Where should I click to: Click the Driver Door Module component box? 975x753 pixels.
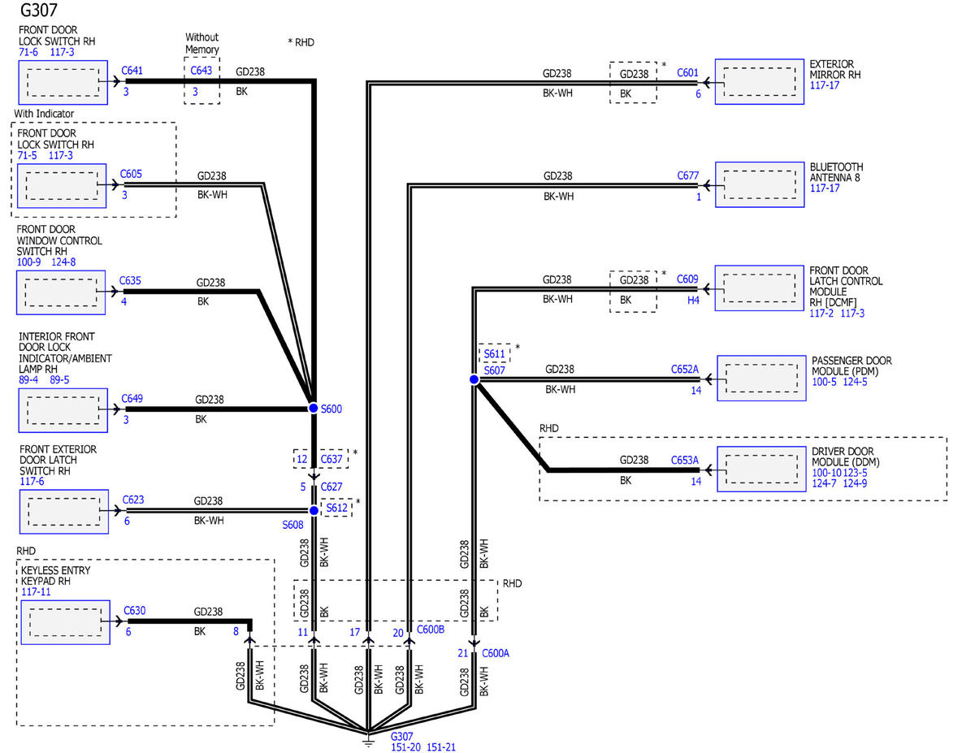pyautogui.click(x=760, y=470)
